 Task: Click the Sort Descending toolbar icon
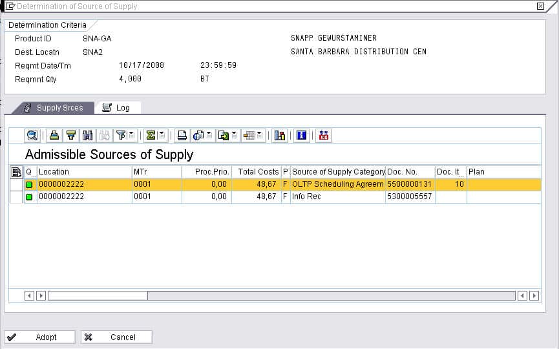(x=71, y=135)
